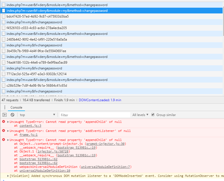Viewport: 224px width, 181px height.
Task: Open the 'top' JavaScript context dropdown
Action: click(x=37, y=115)
